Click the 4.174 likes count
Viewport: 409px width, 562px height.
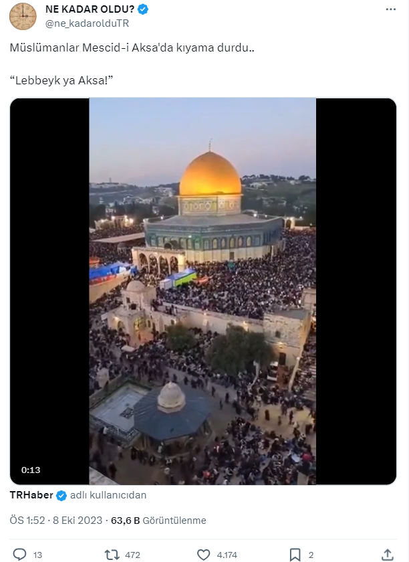pos(227,555)
